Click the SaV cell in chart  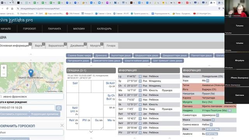point(73,86)
